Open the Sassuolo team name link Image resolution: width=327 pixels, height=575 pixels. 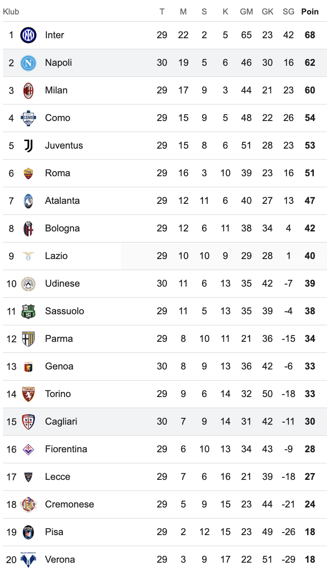pos(65,311)
